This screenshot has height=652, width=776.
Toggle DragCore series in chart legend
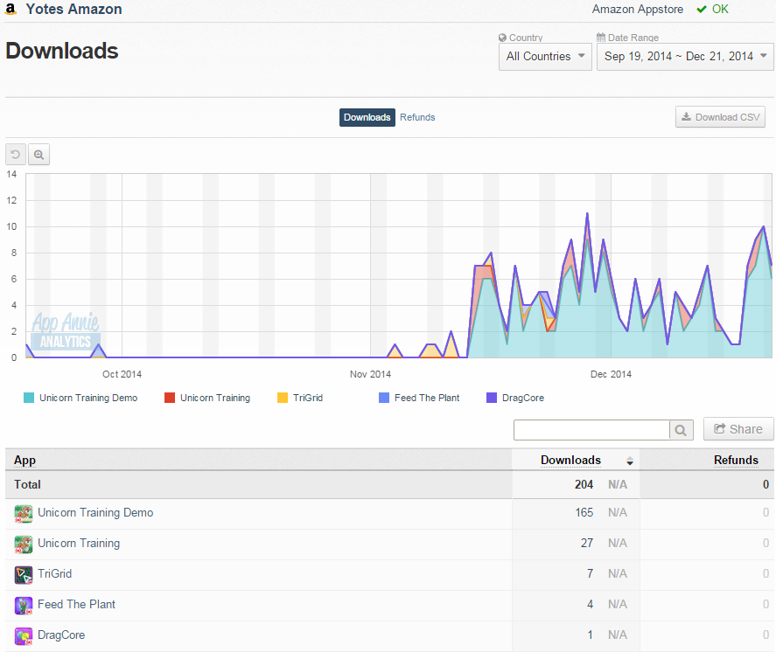pos(515,398)
